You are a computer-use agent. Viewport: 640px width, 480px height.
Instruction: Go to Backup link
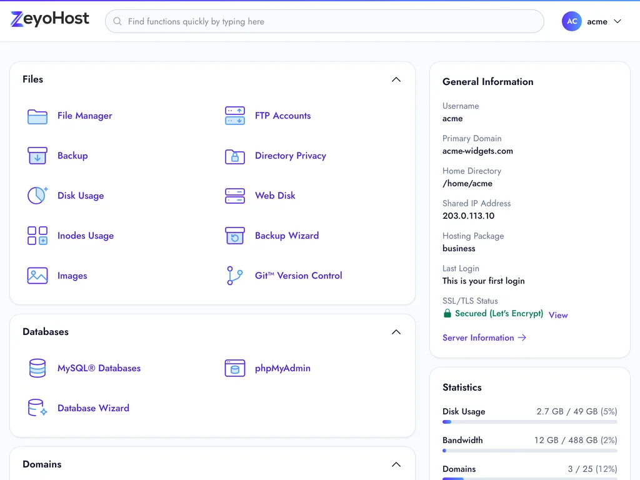coord(72,156)
